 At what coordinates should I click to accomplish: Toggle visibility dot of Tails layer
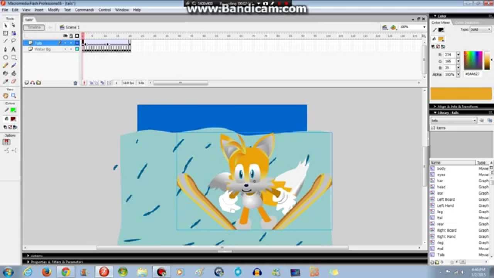[x=65, y=43]
